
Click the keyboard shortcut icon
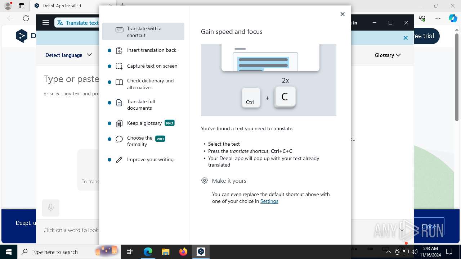(119, 30)
